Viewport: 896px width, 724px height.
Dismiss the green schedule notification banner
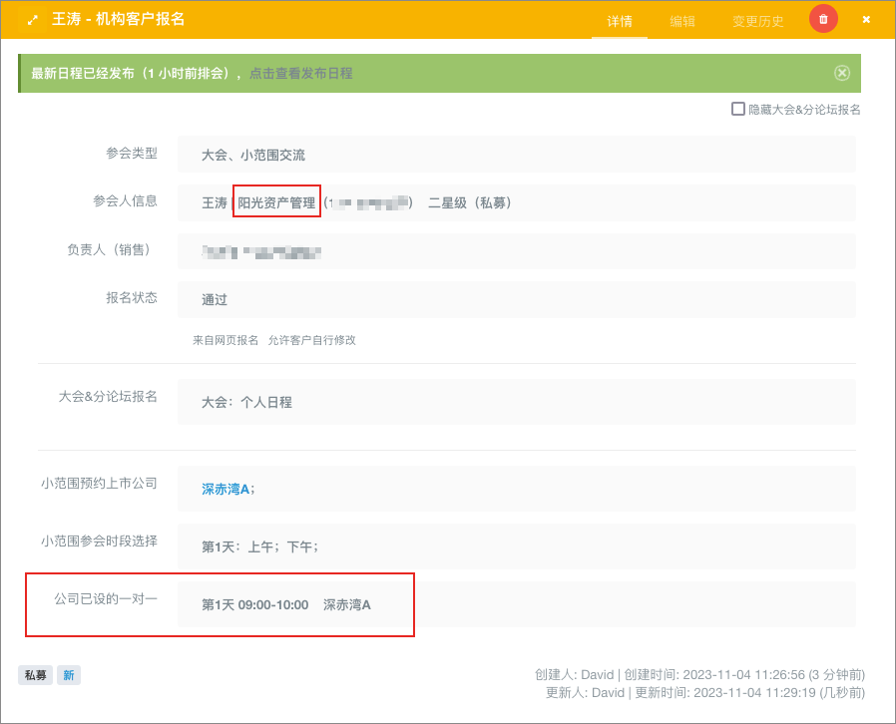click(x=841, y=73)
